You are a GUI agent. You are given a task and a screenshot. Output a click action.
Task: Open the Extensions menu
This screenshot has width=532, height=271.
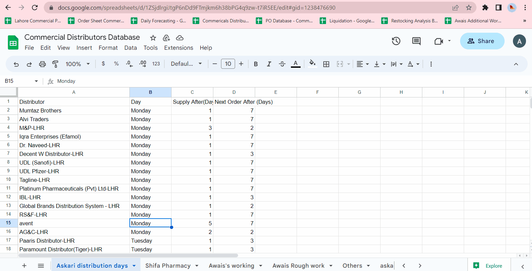pos(179,48)
